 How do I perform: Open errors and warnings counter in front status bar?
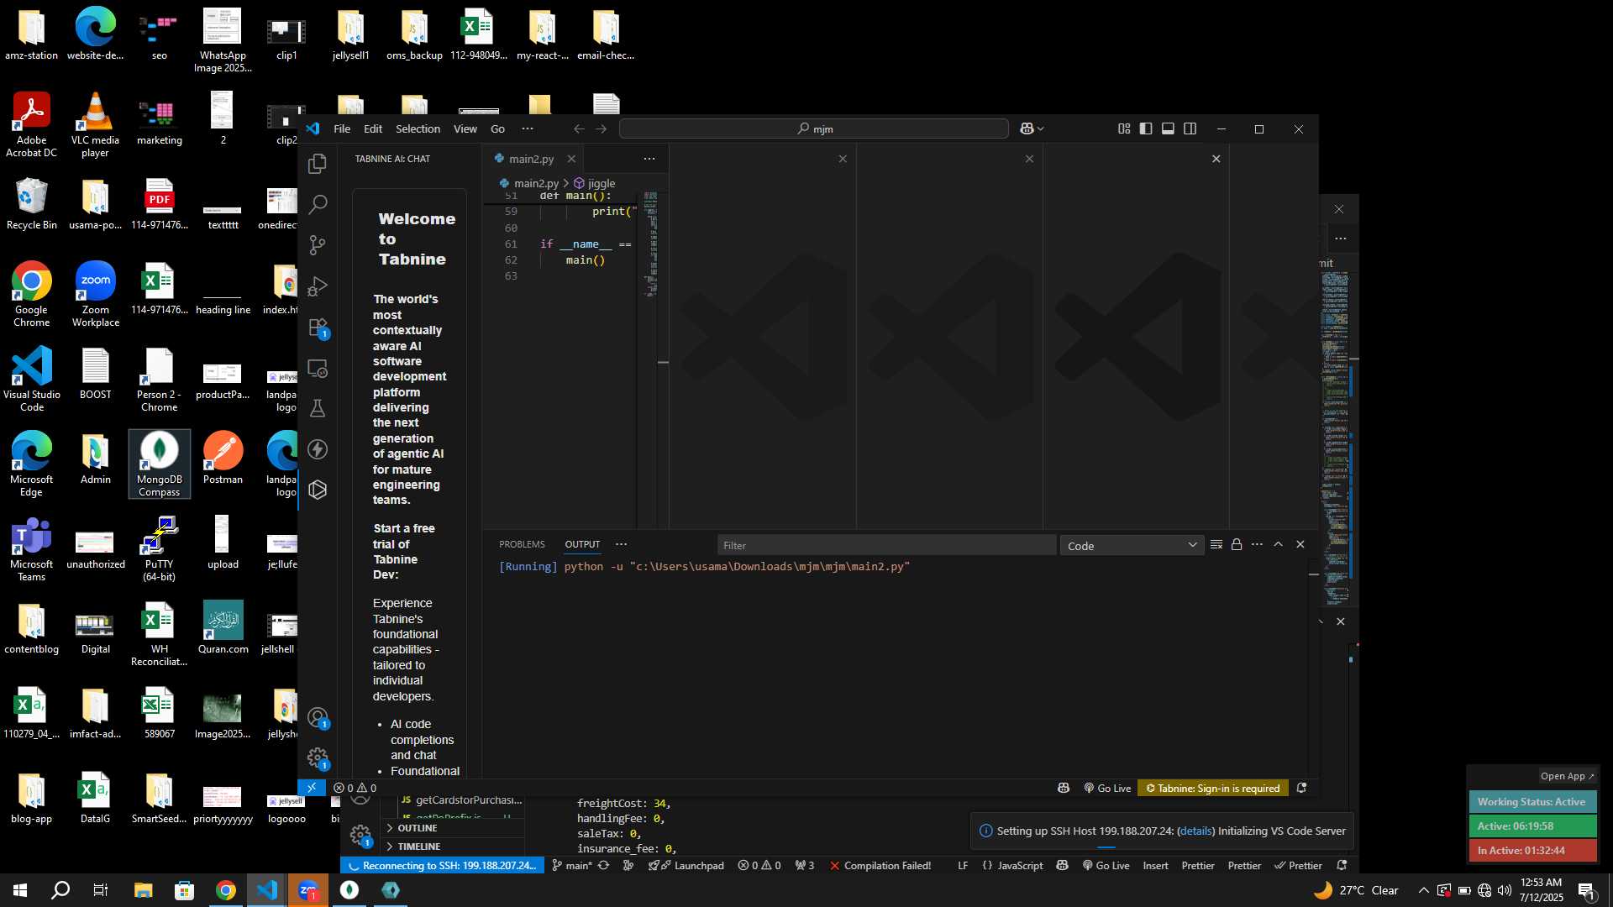pyautogui.click(x=355, y=788)
